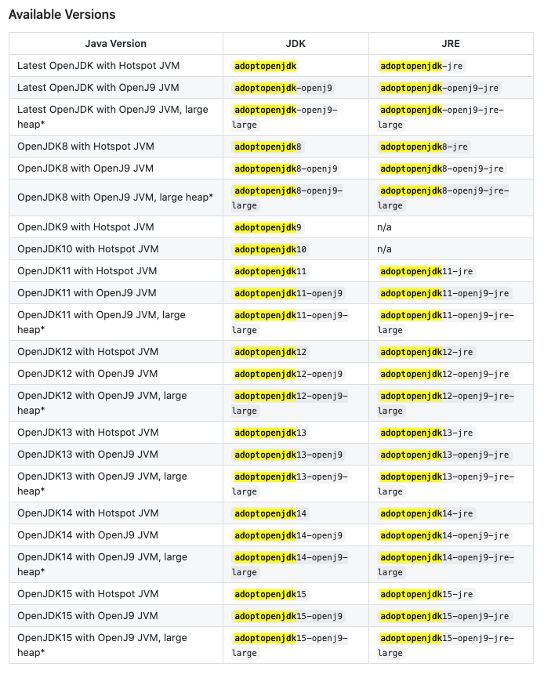Click the adoptopenjdk13 cask name
The image size is (544, 674).
pyautogui.click(x=270, y=433)
